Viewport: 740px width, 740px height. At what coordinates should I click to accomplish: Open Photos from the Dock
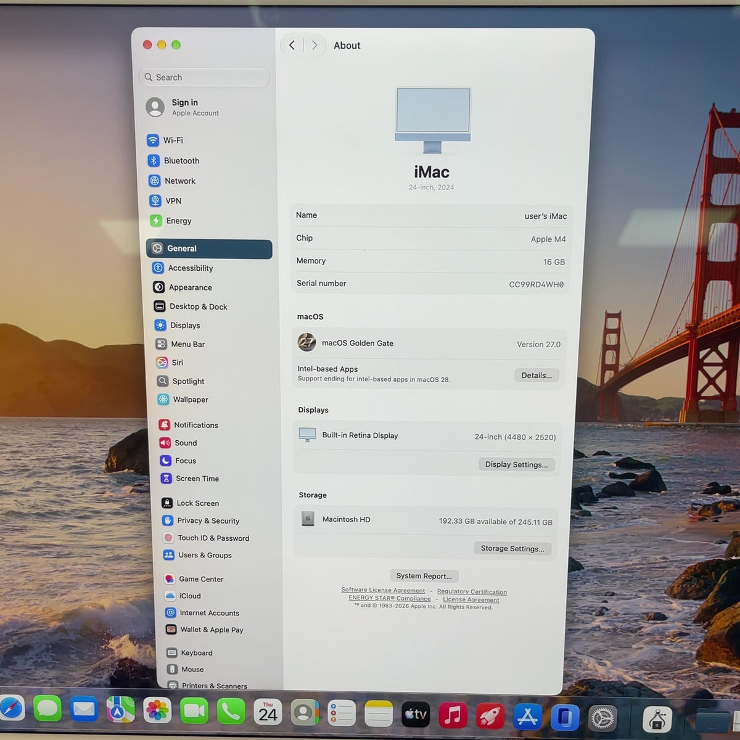157,710
